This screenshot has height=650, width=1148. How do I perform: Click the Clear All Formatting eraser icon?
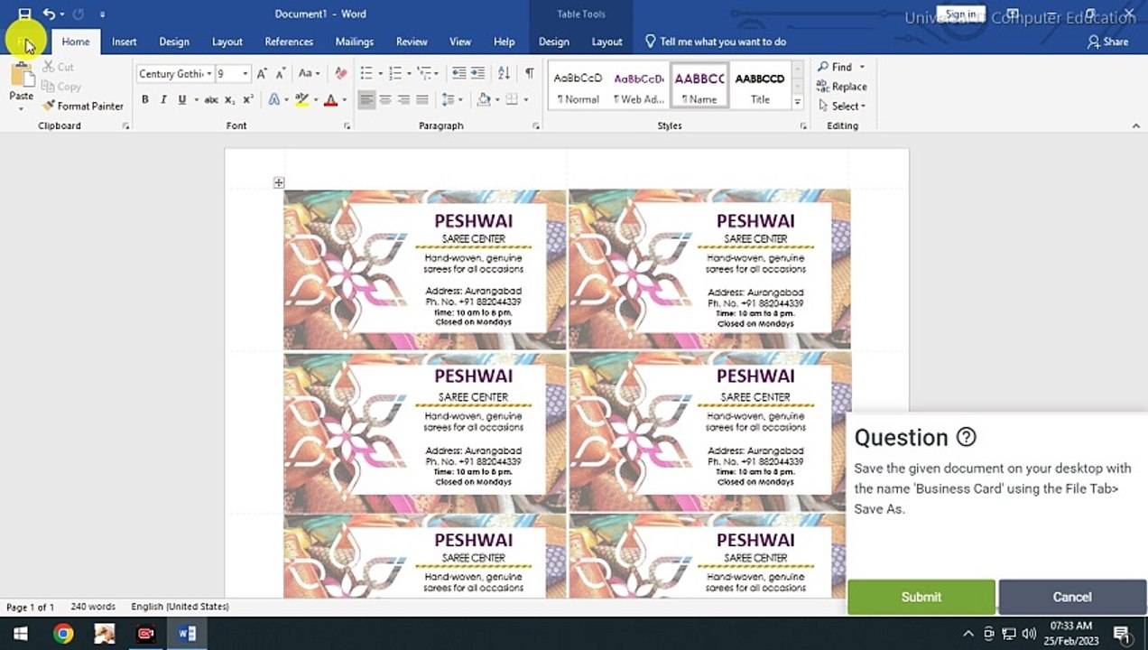pyautogui.click(x=340, y=74)
